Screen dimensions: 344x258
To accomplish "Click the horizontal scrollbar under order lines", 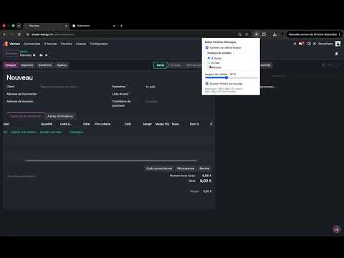I will click(x=111, y=161).
